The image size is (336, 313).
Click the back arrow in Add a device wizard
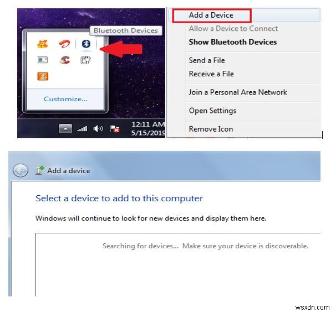coord(21,170)
